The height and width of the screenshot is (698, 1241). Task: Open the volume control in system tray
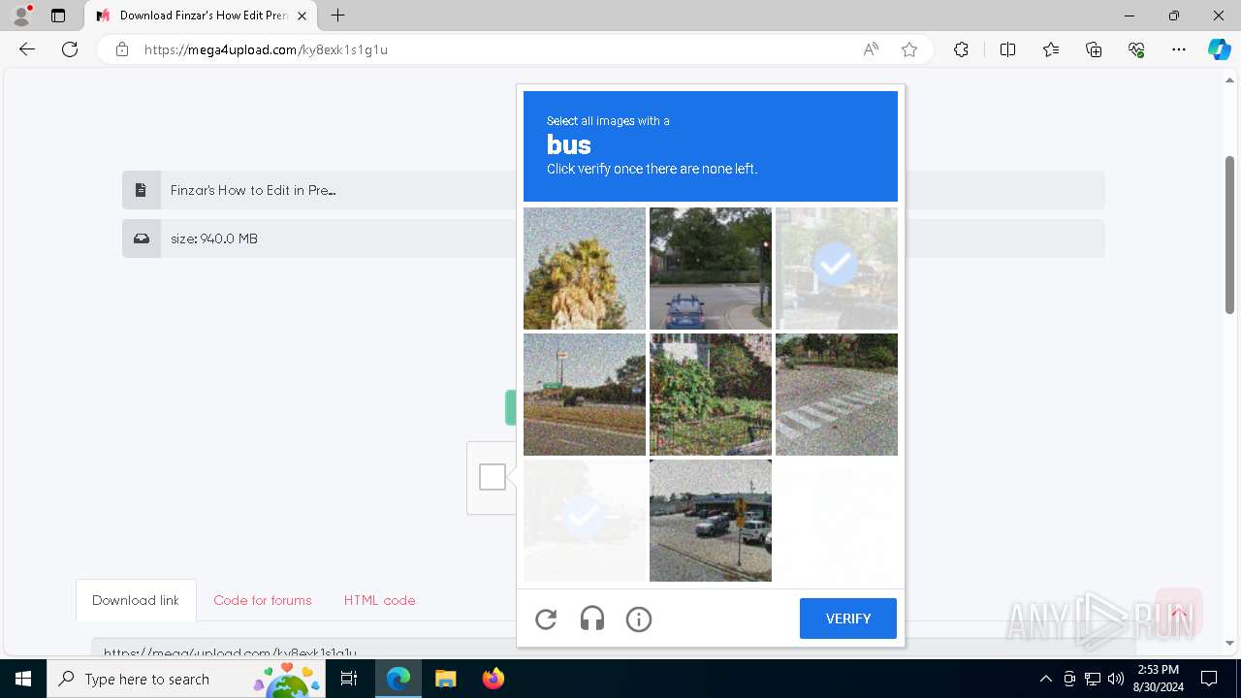tap(1116, 679)
